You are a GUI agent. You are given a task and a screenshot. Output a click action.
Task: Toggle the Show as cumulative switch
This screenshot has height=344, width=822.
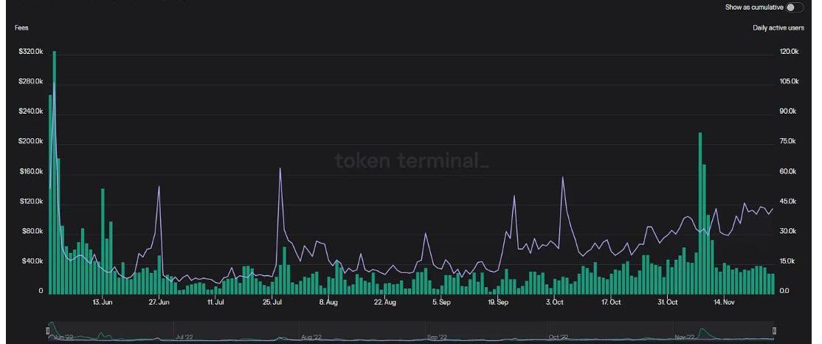pos(794,7)
